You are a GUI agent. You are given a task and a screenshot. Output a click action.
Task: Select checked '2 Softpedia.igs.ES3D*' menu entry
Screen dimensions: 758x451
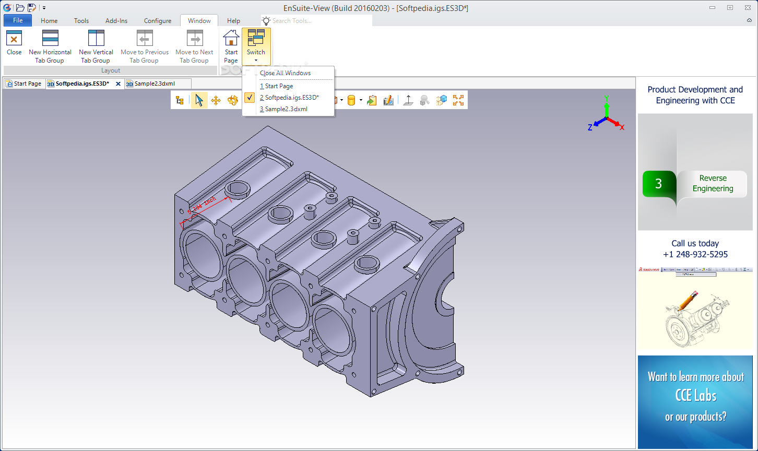click(289, 98)
